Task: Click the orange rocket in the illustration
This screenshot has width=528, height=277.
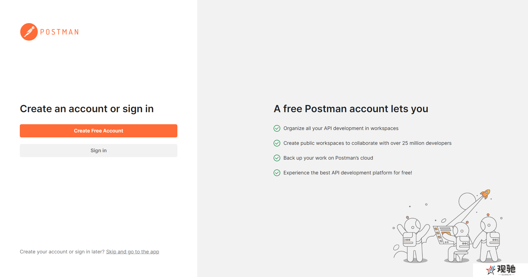Action: click(485, 194)
